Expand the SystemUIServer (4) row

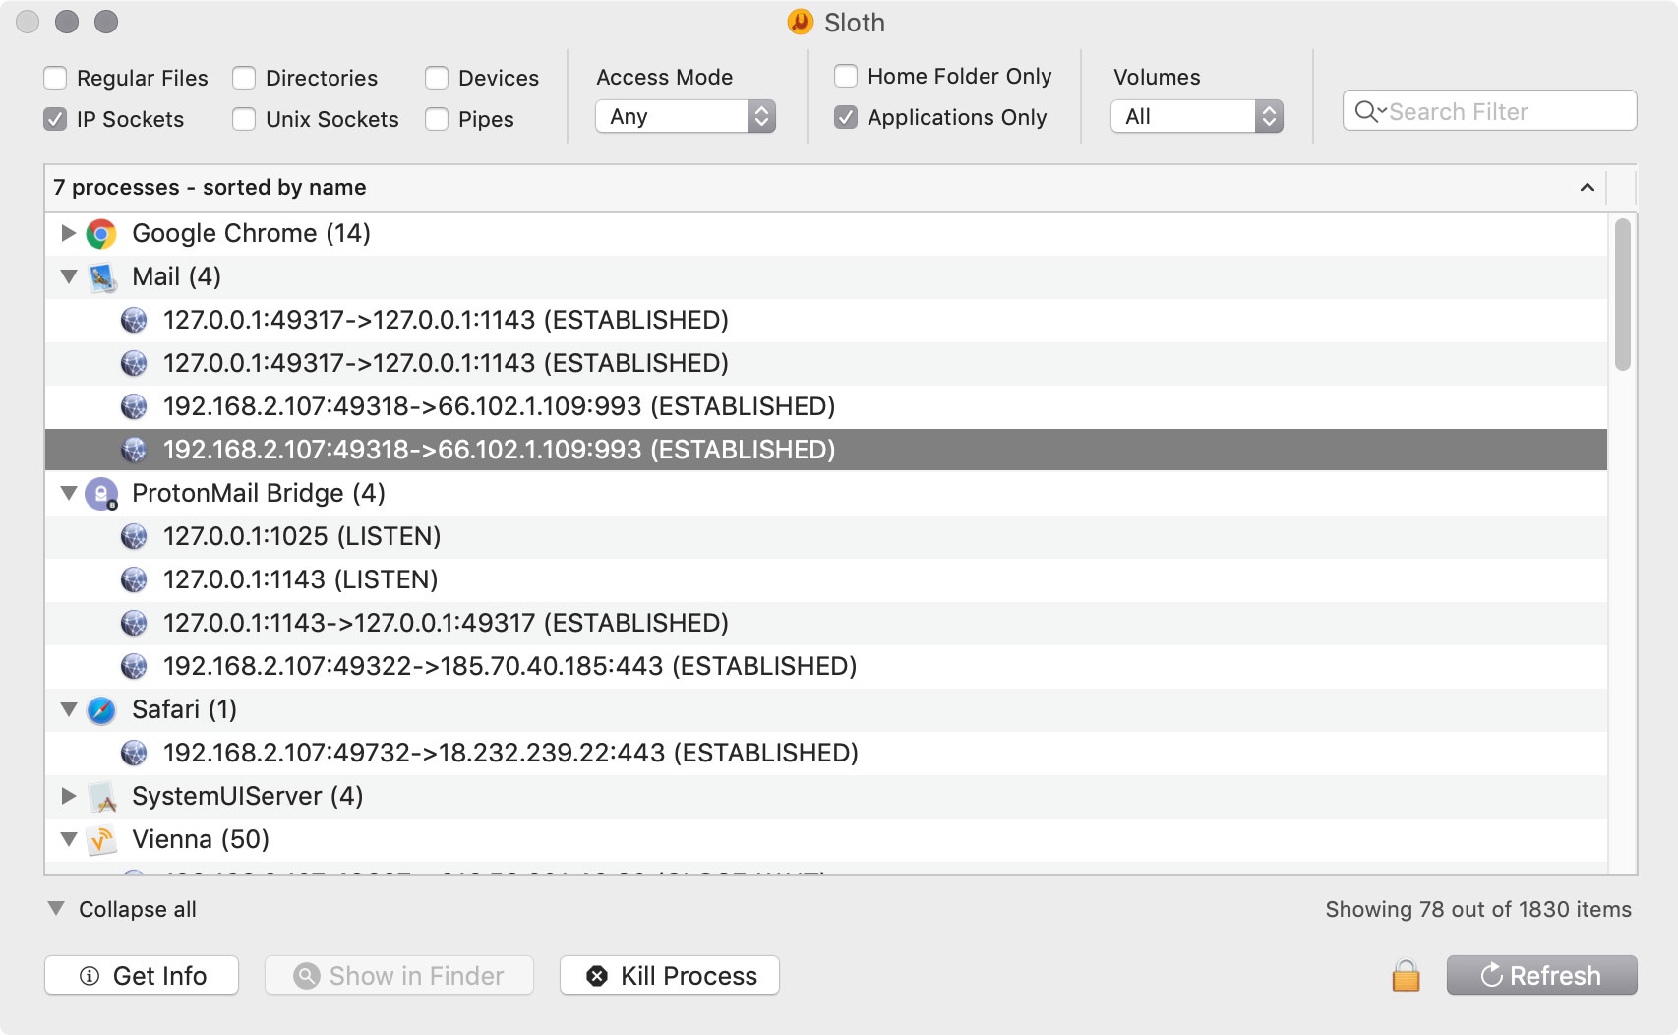68,796
